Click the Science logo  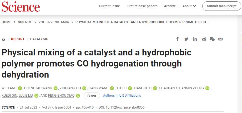[x=21, y=7]
